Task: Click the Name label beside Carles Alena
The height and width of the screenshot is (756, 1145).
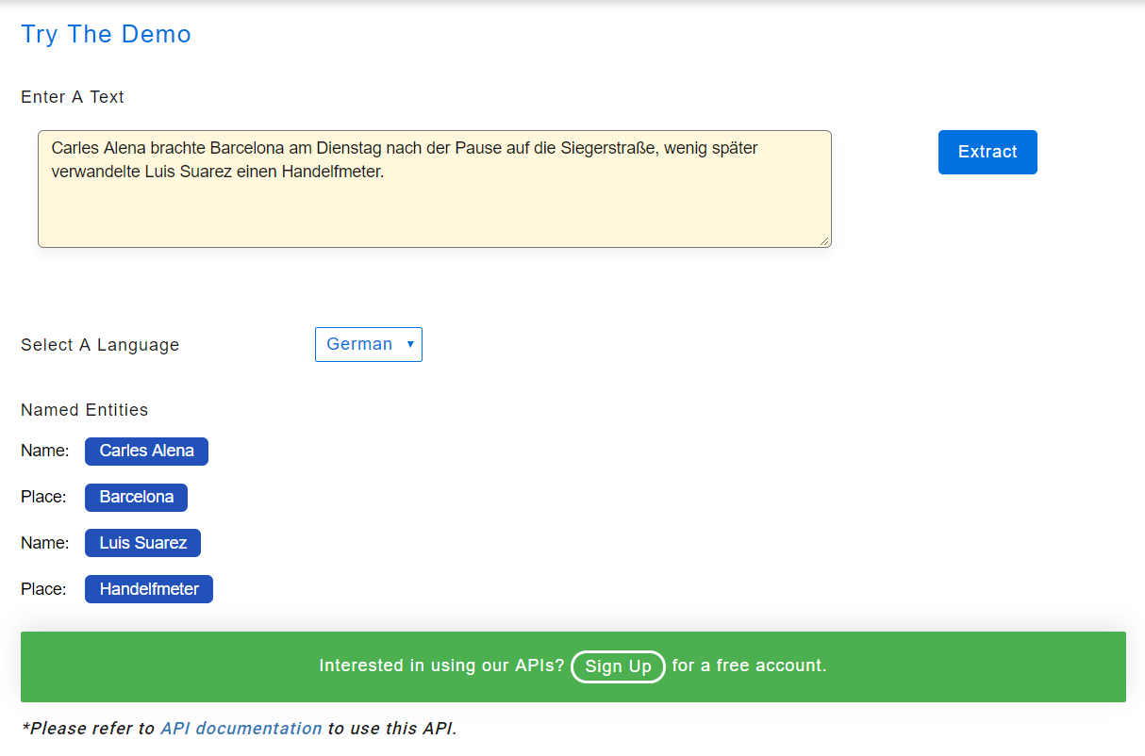Action: 44,451
